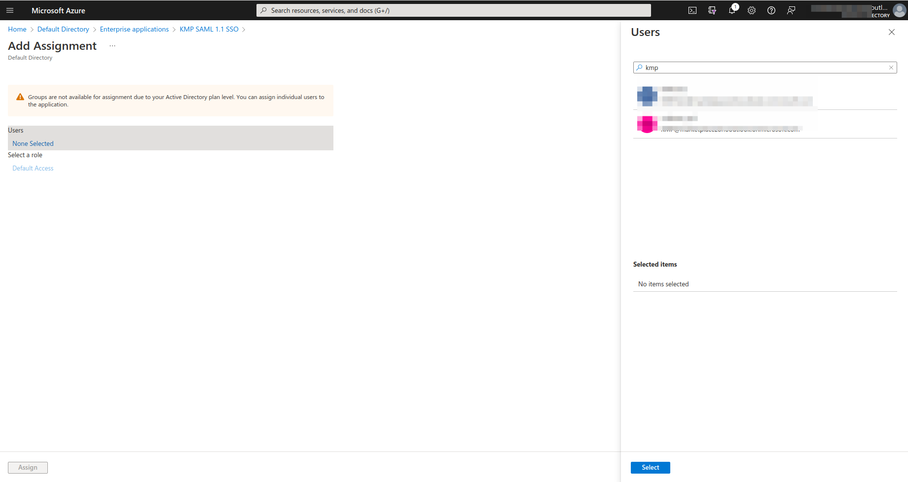The image size is (908, 482).
Task: Click the groups not available warning message
Action: click(176, 101)
